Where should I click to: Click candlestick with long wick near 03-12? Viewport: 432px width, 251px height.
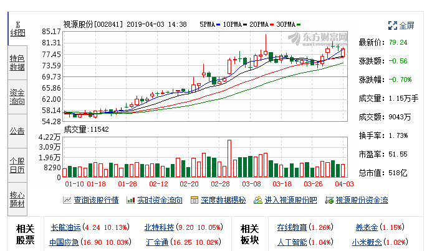266,45
